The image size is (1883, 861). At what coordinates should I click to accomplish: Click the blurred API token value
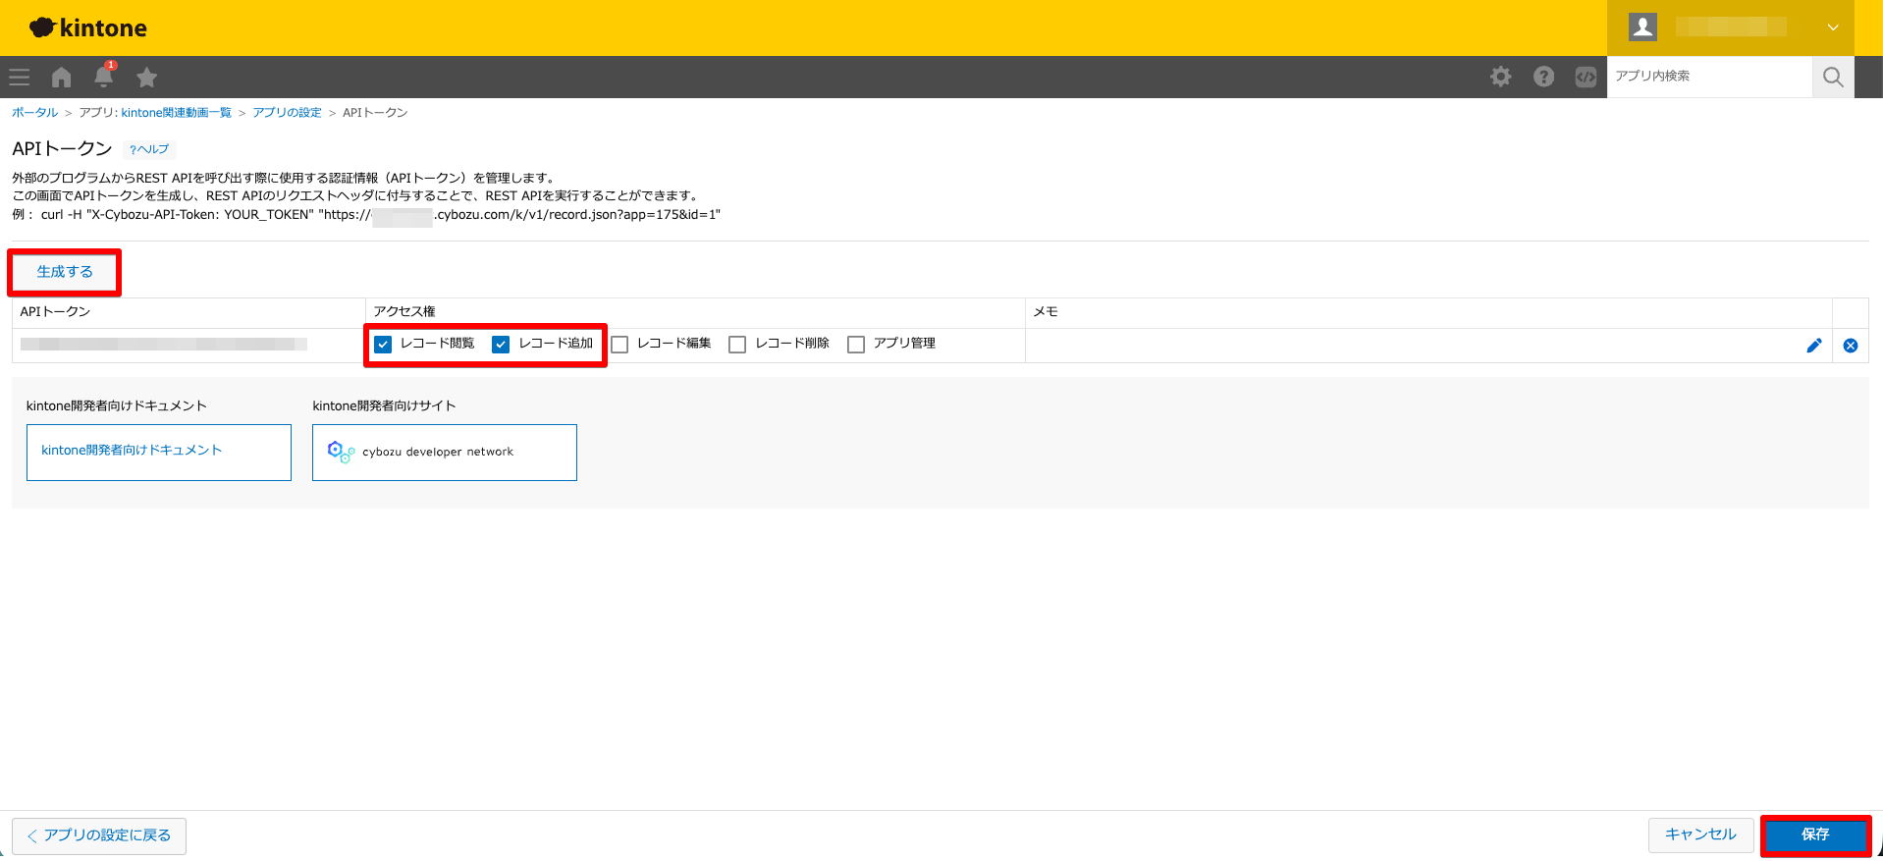pyautogui.click(x=164, y=345)
